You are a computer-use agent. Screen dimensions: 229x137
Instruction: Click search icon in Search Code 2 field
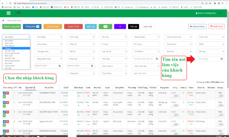coord(92,66)
